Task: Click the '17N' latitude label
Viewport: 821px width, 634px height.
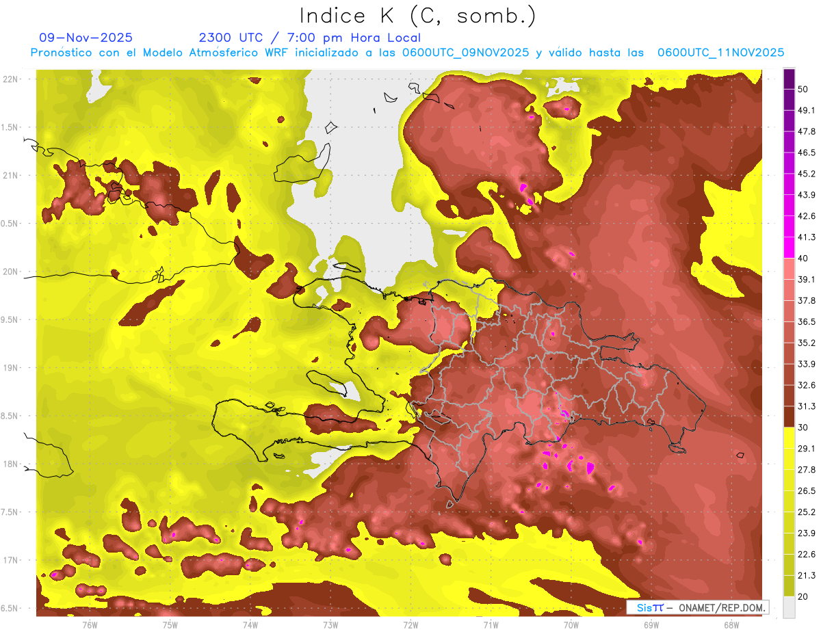Action: pyautogui.click(x=10, y=561)
